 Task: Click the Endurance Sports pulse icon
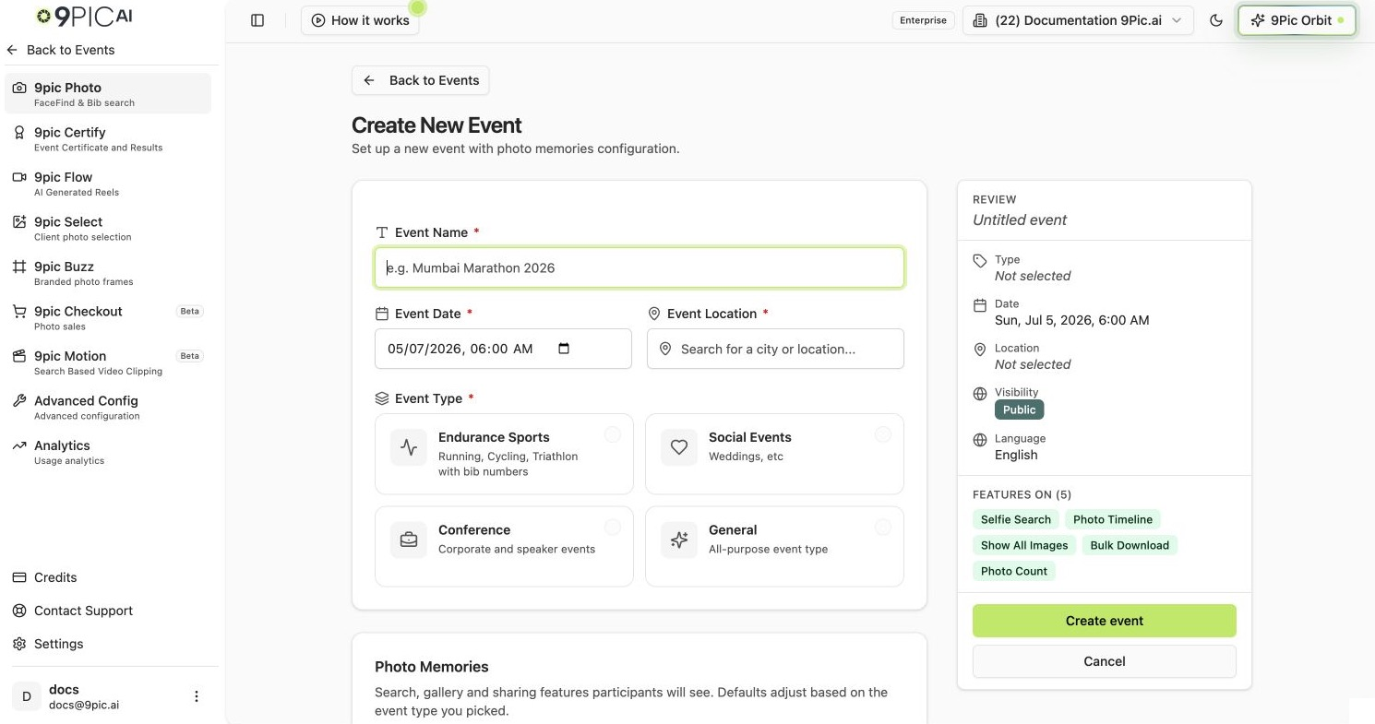pyautogui.click(x=409, y=447)
